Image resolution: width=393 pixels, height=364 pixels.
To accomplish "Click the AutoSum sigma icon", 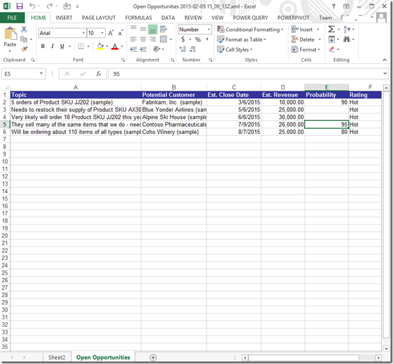I will point(331,29).
